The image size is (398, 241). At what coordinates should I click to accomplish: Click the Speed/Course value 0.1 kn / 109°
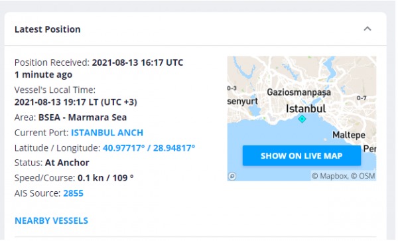point(105,178)
